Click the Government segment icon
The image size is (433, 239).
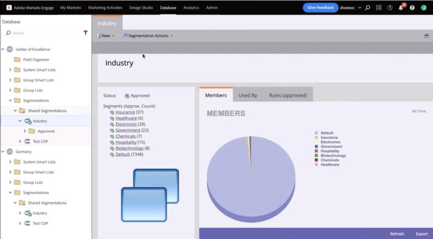112,130
